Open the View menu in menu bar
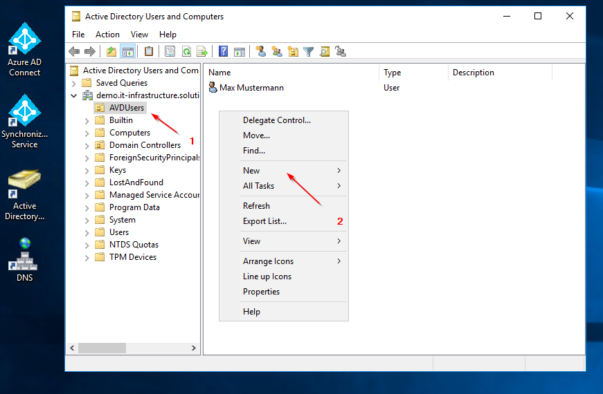This screenshot has height=394, width=603. [139, 34]
